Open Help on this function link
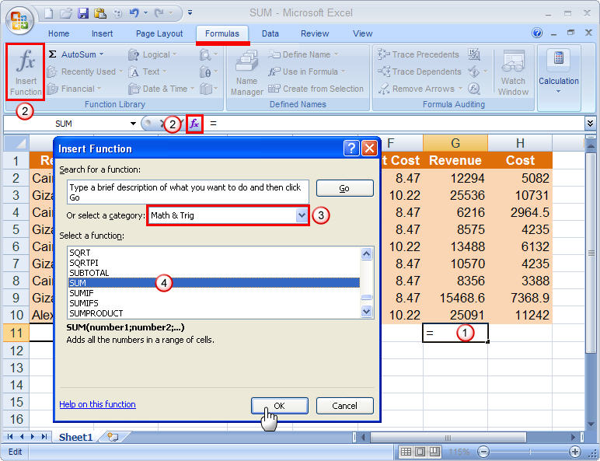Image resolution: width=600 pixels, height=461 pixels. coord(97,404)
